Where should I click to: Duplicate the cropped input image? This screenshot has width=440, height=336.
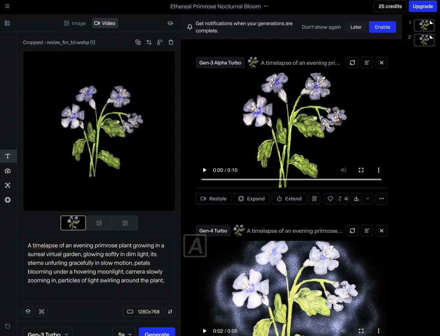click(138, 42)
